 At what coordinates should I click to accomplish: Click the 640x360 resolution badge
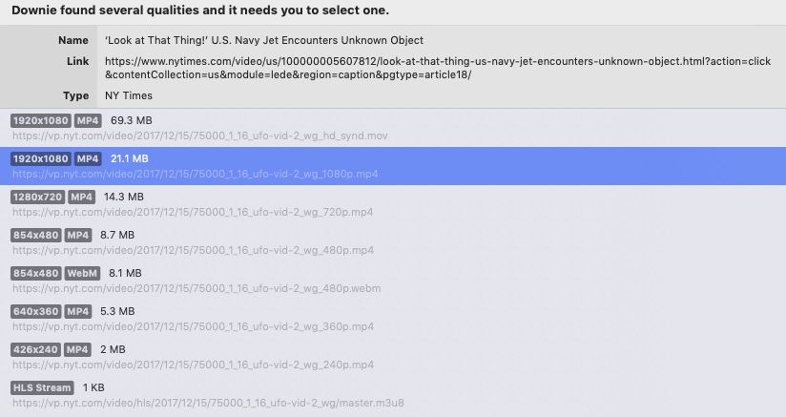point(35,311)
